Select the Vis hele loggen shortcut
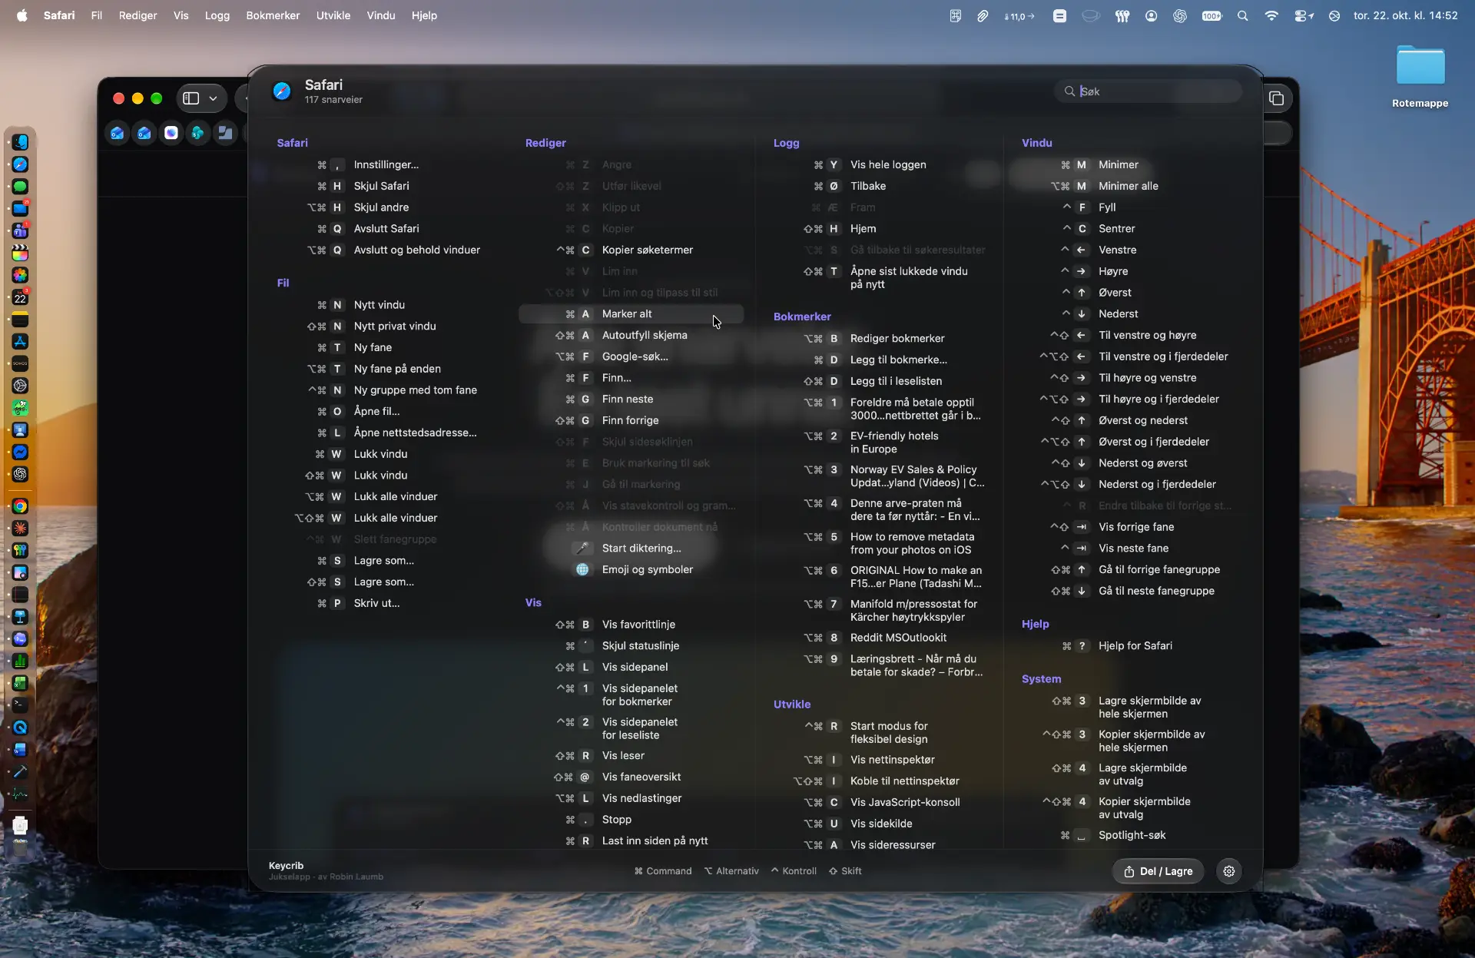The height and width of the screenshot is (958, 1475). click(x=879, y=164)
